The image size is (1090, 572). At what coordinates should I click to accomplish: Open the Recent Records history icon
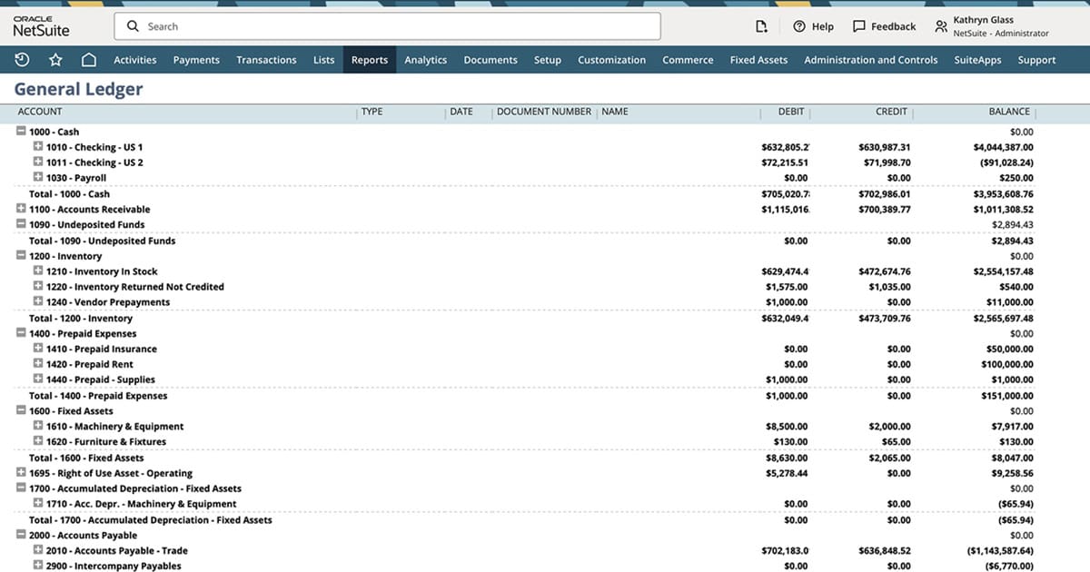23,60
